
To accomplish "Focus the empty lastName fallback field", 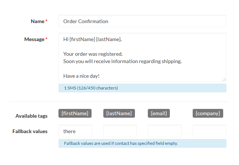I will [x=120, y=131].
